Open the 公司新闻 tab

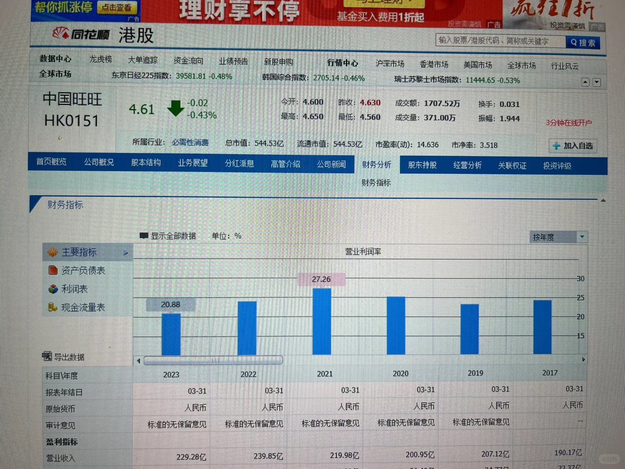click(331, 164)
